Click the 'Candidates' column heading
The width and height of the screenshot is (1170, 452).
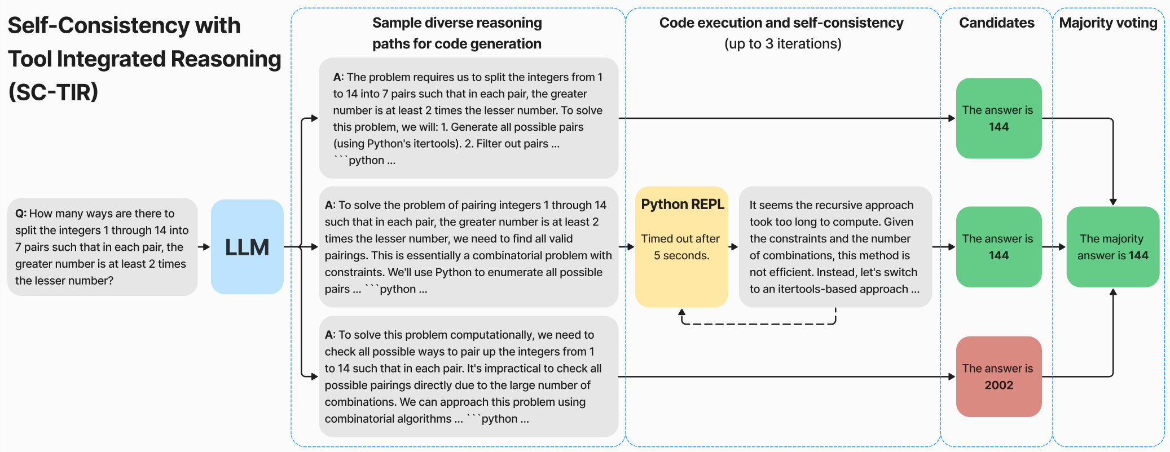click(997, 23)
